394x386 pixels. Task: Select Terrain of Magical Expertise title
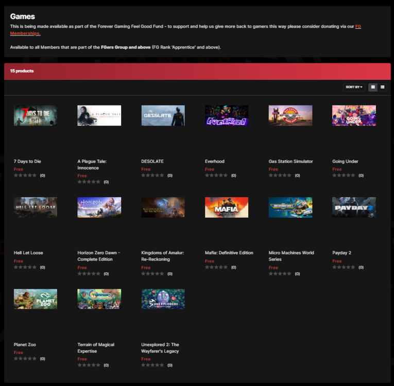pos(96,348)
